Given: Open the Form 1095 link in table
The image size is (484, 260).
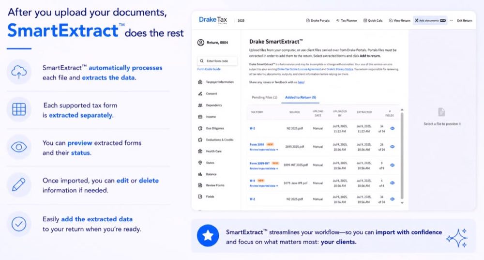Looking at the screenshot, I should click(257, 144).
